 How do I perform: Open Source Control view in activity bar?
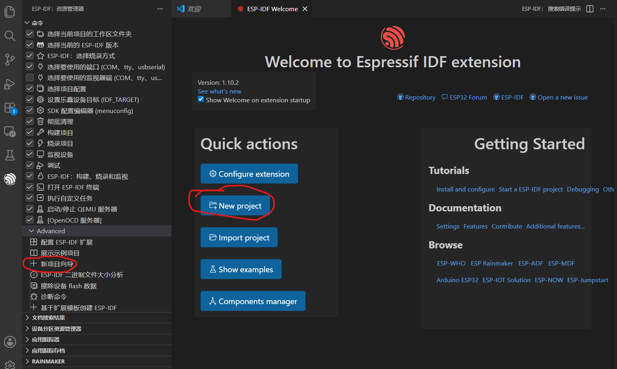[10, 60]
